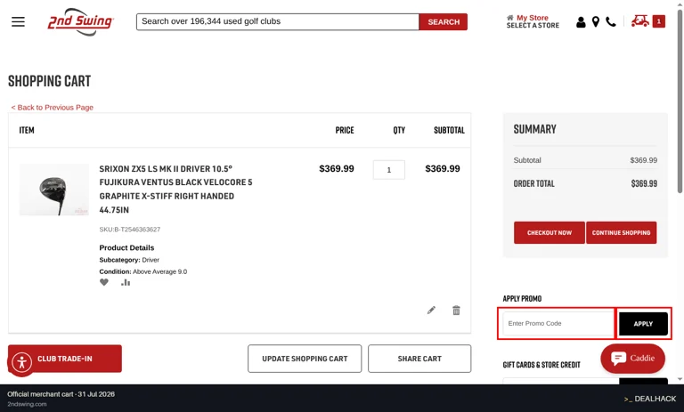The image size is (684, 412).
Task: Click Select a Store link
Action: pos(533,26)
